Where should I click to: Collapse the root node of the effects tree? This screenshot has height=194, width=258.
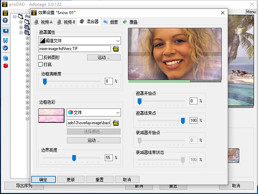15,17
